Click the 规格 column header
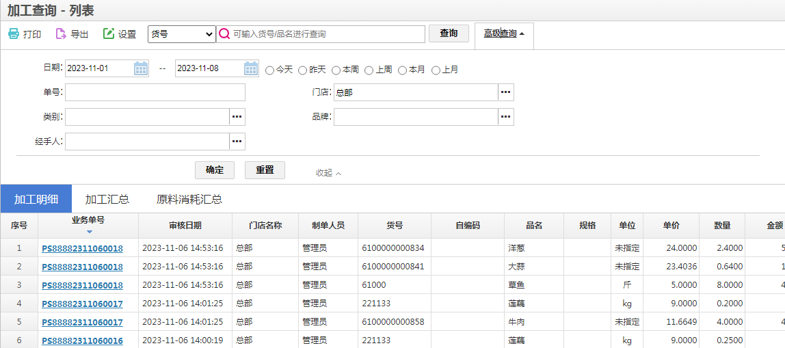Viewport: 785px width, 348px height. pos(587,226)
